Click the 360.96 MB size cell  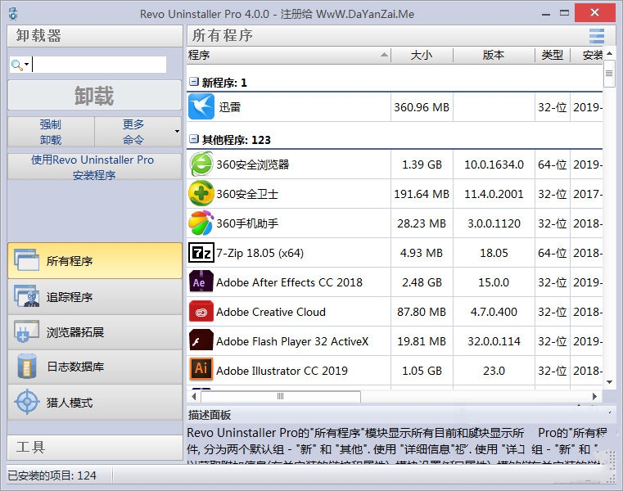coord(422,107)
